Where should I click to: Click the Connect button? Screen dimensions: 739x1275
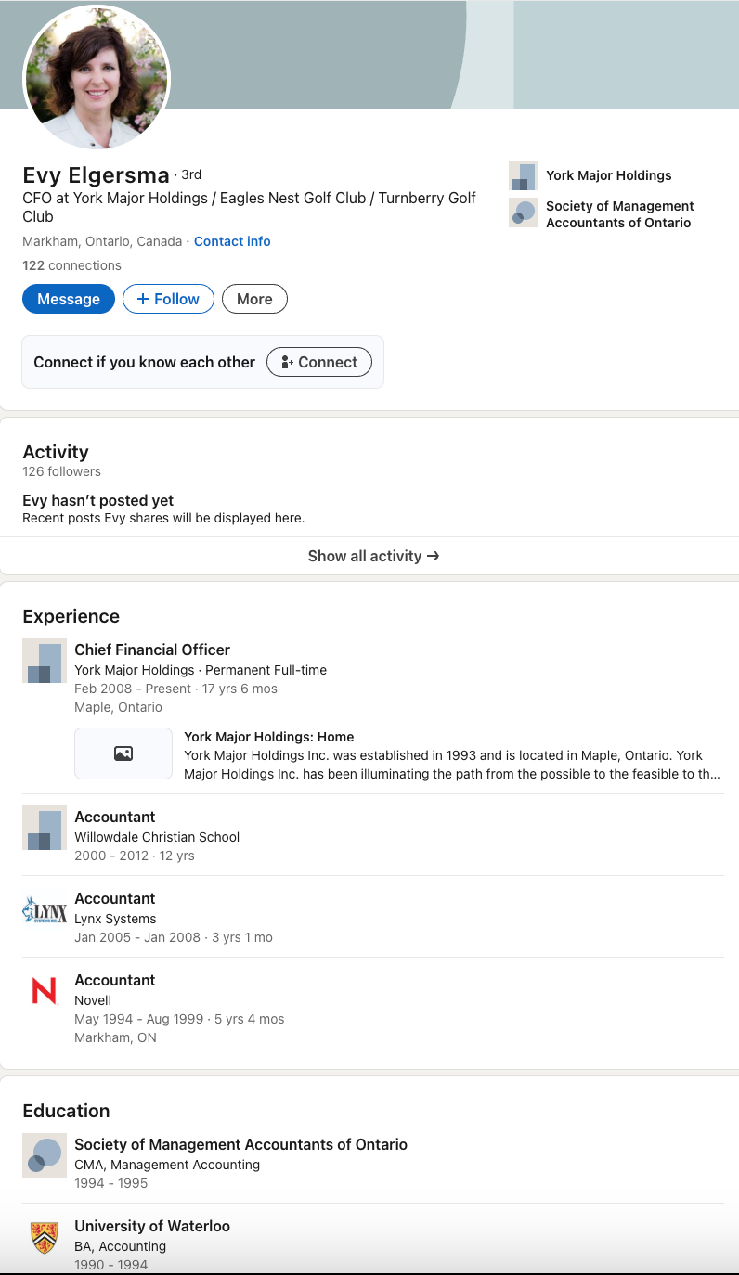[318, 362]
